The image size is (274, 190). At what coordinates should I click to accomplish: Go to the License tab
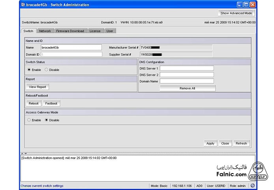click(x=95, y=31)
